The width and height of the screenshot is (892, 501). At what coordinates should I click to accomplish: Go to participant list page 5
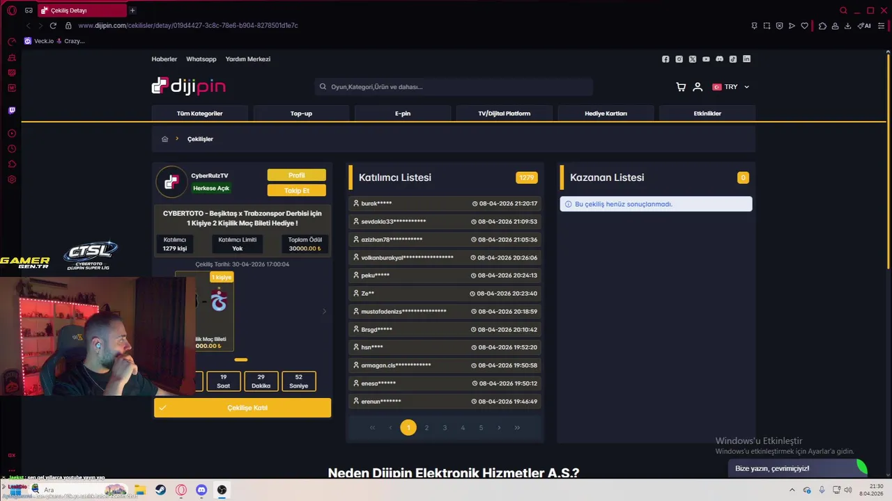tap(481, 428)
